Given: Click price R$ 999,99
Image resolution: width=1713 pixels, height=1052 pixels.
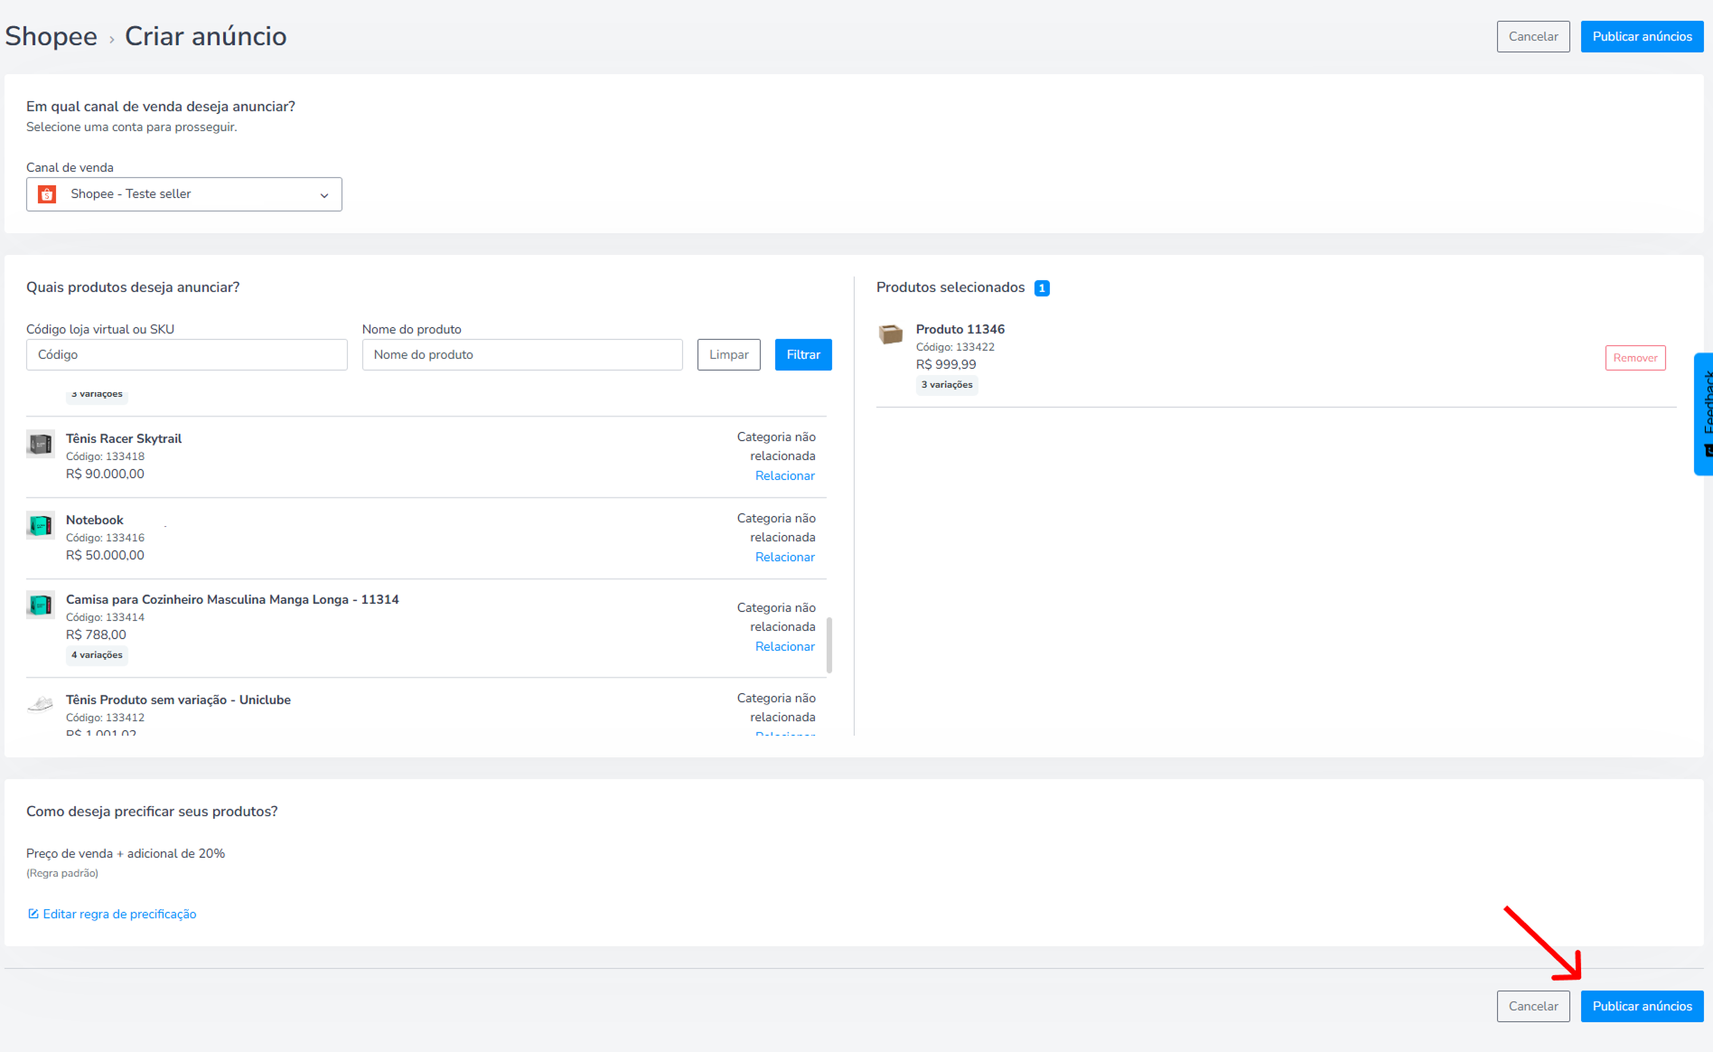Looking at the screenshot, I should (x=946, y=364).
